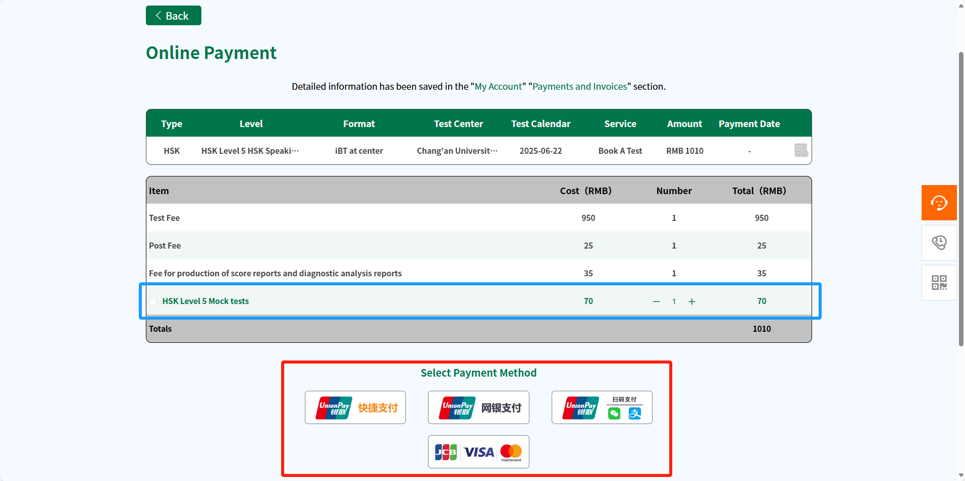The width and height of the screenshot is (965, 481).
Task: Select the UnionPay quick pay option
Action: [x=355, y=407]
